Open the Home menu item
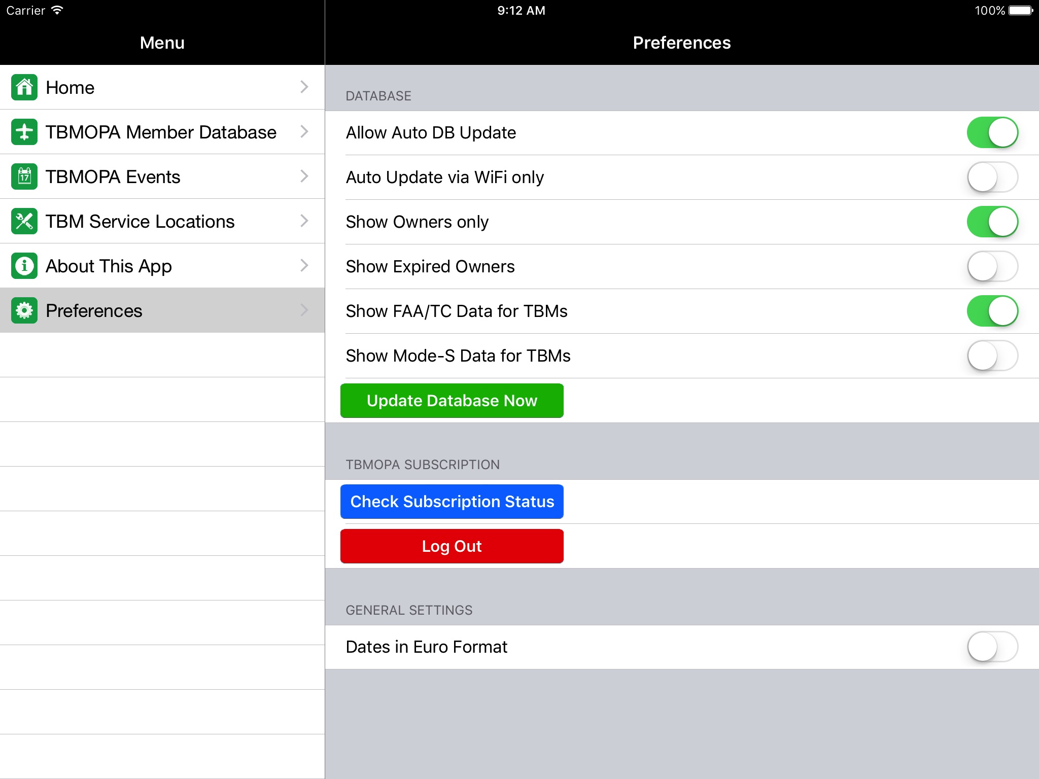Viewport: 1039px width, 779px height. click(x=161, y=88)
